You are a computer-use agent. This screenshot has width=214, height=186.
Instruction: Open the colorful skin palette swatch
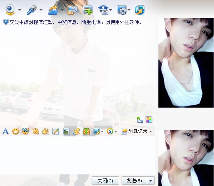pyautogui.click(x=149, y=120)
